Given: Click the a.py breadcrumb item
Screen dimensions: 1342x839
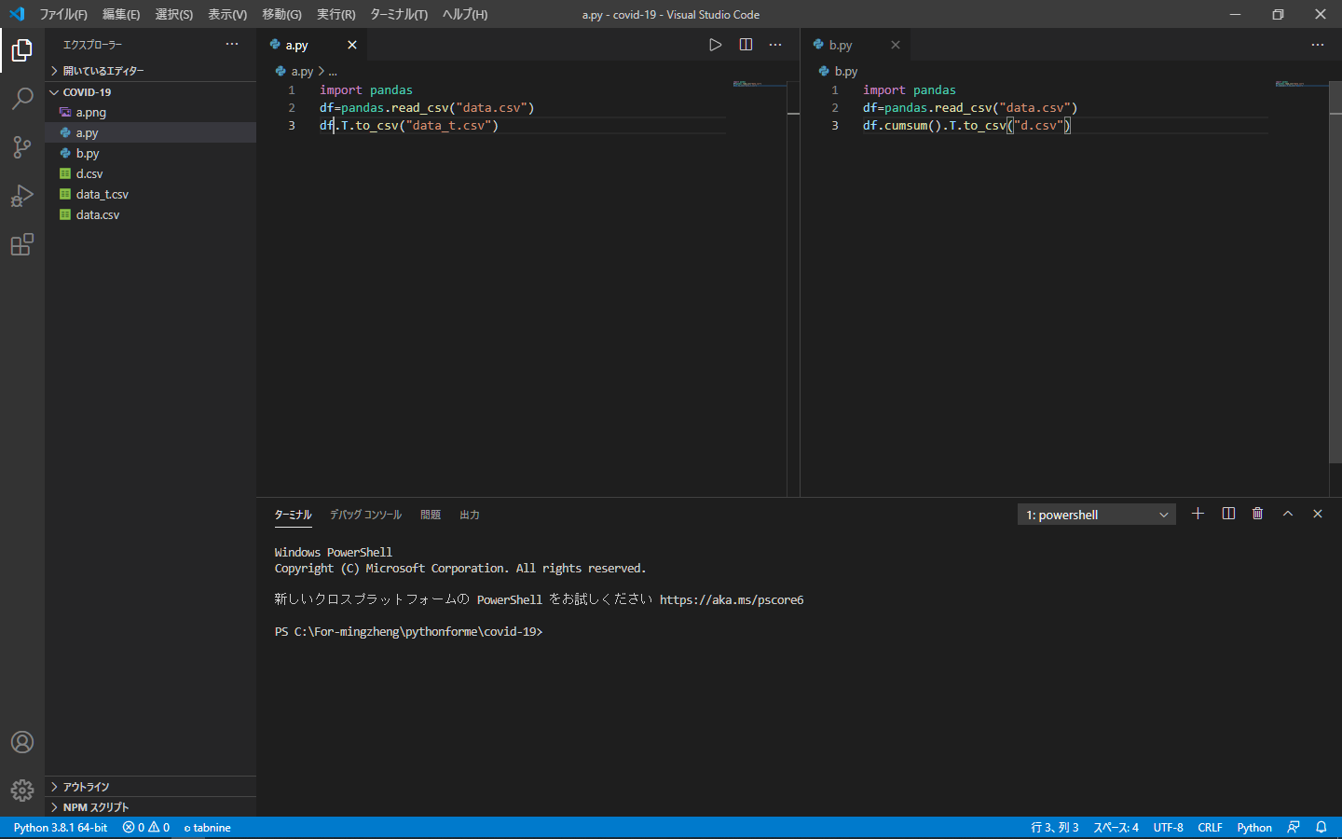Looking at the screenshot, I should pos(294,71).
